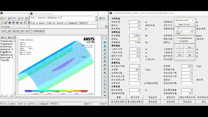Click the Print icon in ANSYS toolbar
208x117 pixels.
pos(17,23)
